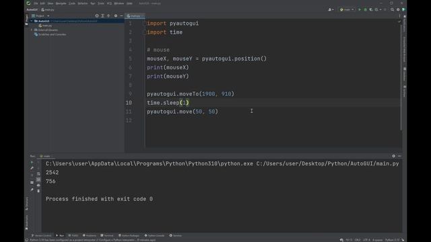
Task: Click Select Opened File target icon in Project panel
Action: [97, 16]
